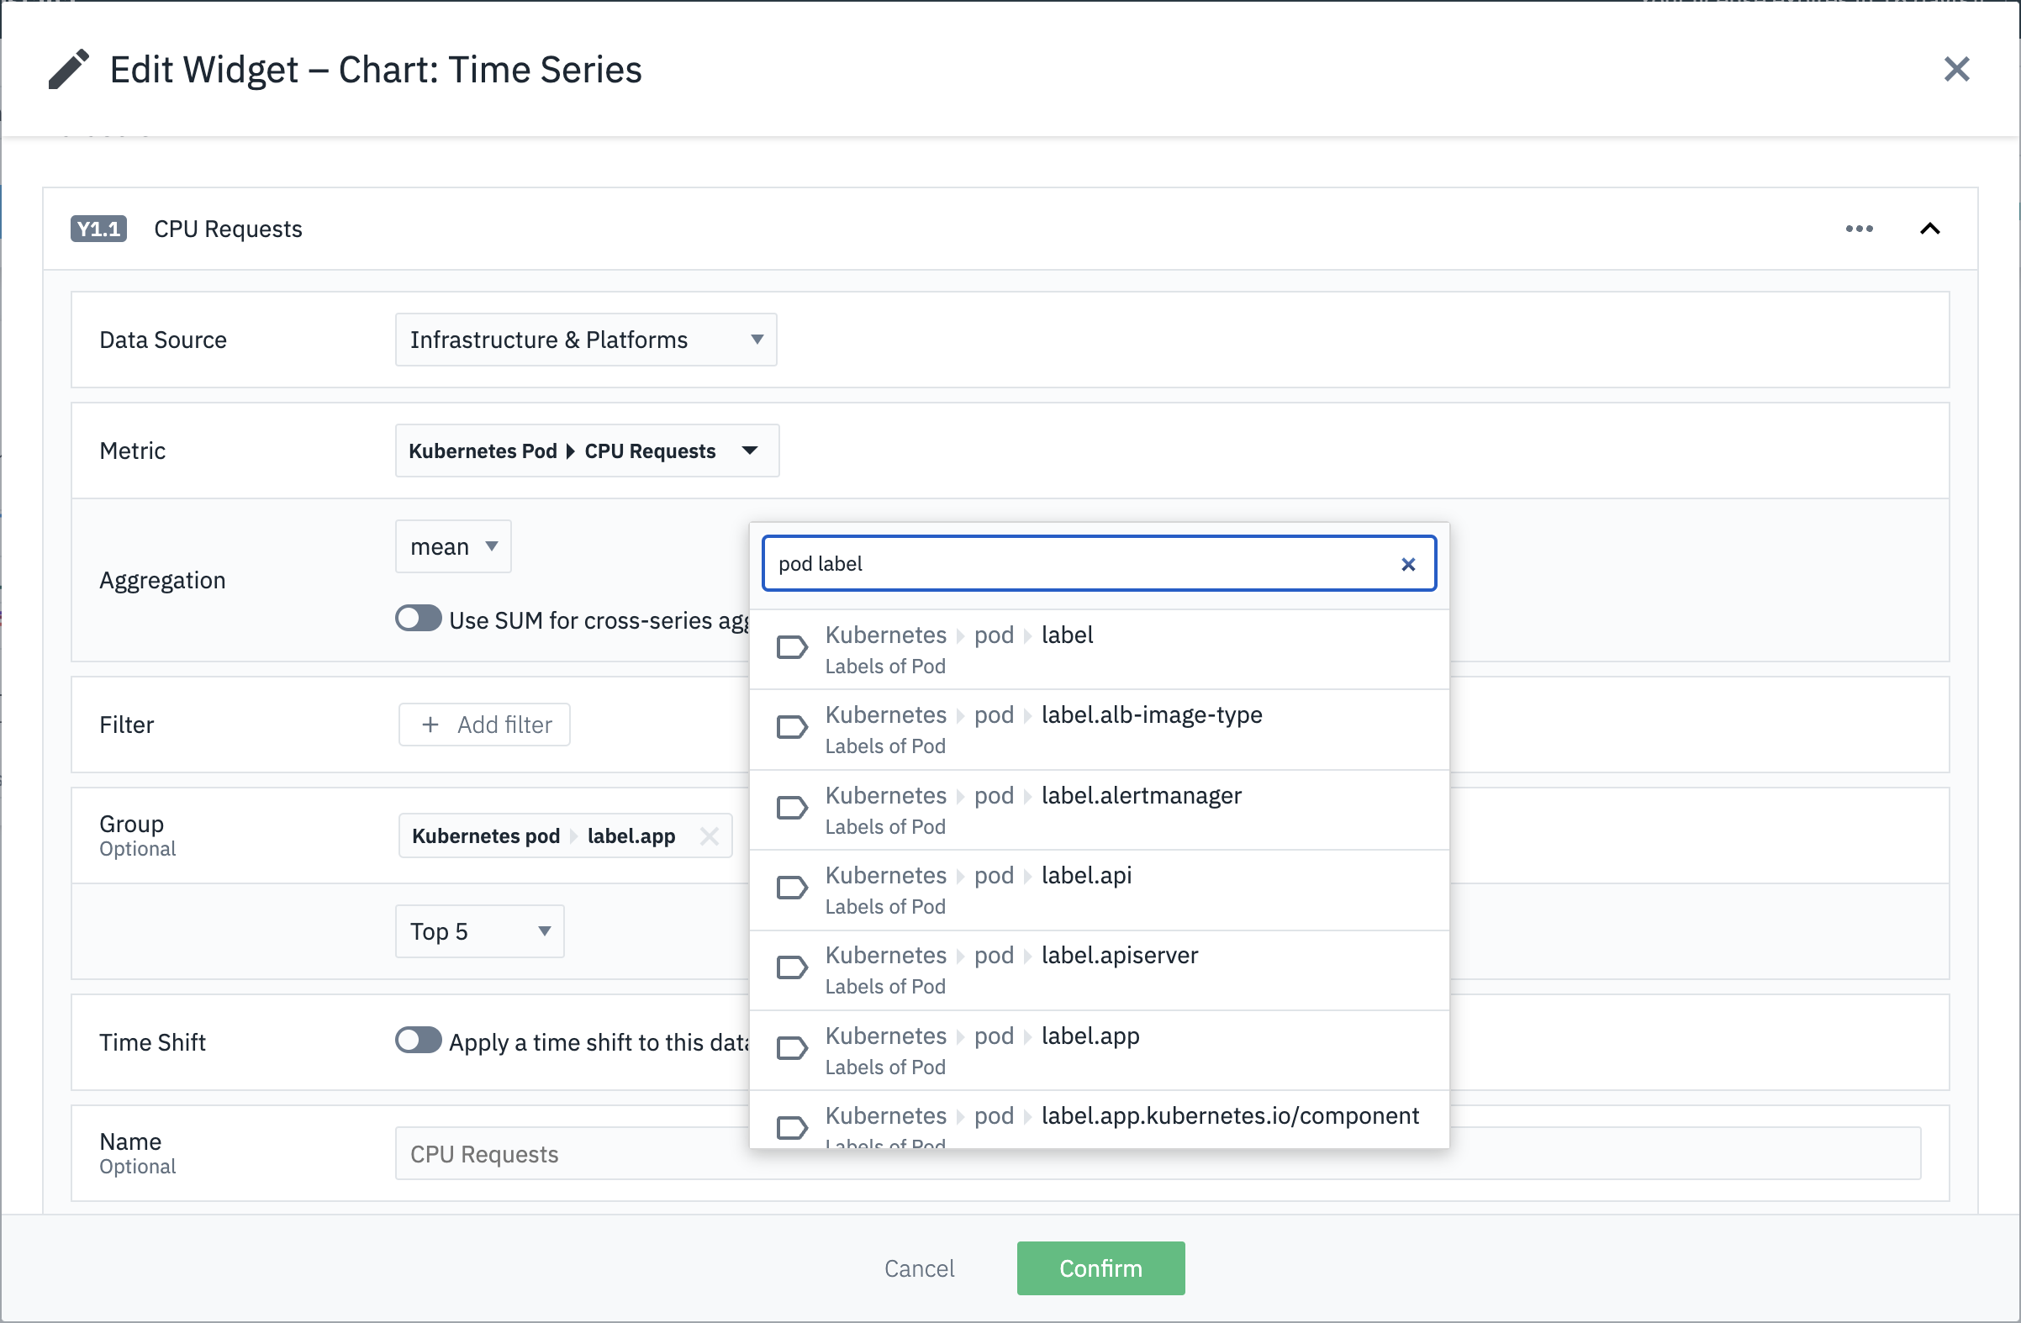2021x1323 pixels.
Task: Click the Add filter button
Action: click(x=484, y=725)
